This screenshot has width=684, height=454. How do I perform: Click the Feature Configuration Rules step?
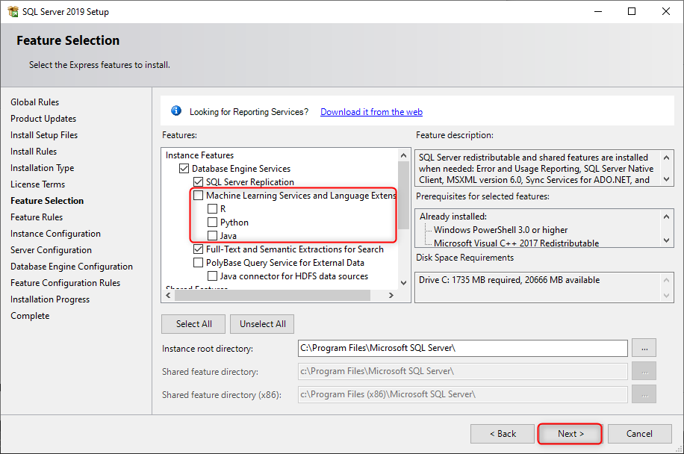pyautogui.click(x=65, y=283)
